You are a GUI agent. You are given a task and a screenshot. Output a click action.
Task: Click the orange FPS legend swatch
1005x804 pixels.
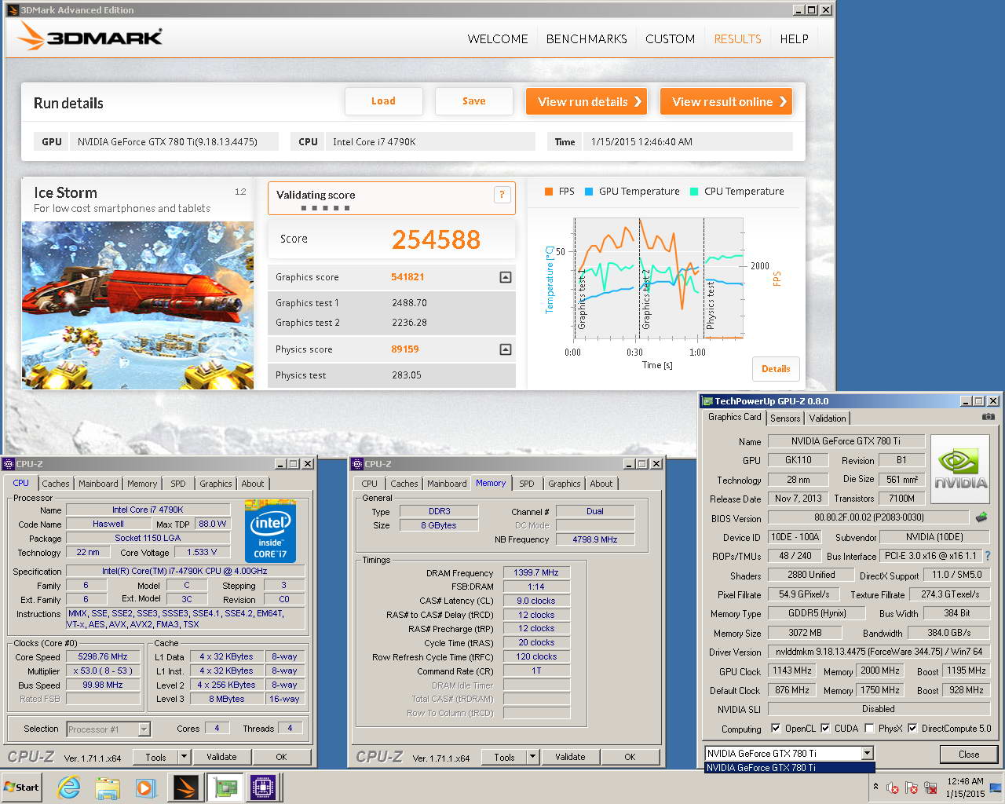coord(549,192)
